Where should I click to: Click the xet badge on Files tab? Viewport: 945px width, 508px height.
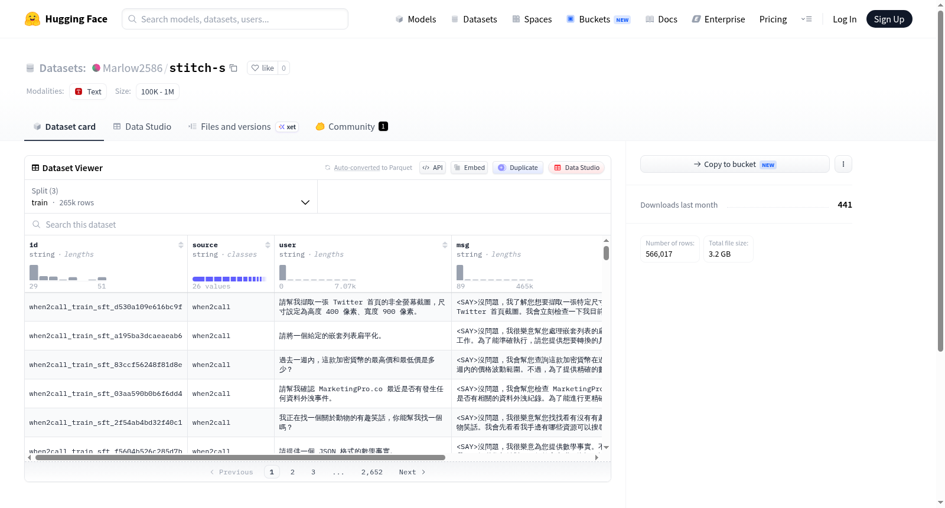click(288, 127)
